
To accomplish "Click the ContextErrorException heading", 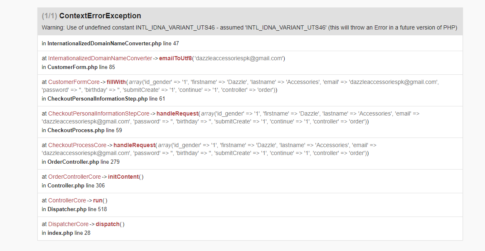I will click(x=100, y=16).
